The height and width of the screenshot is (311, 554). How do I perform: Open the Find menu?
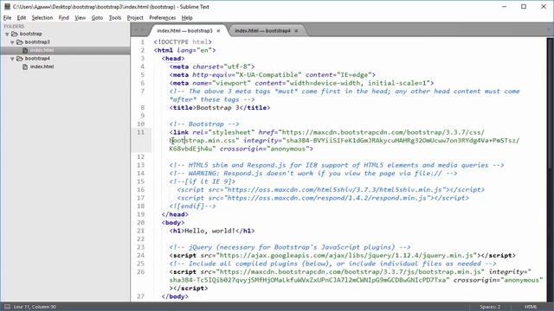pos(63,17)
